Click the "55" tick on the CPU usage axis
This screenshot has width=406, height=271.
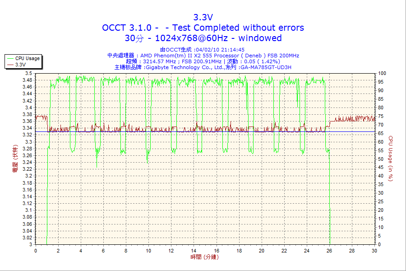tap(381, 150)
